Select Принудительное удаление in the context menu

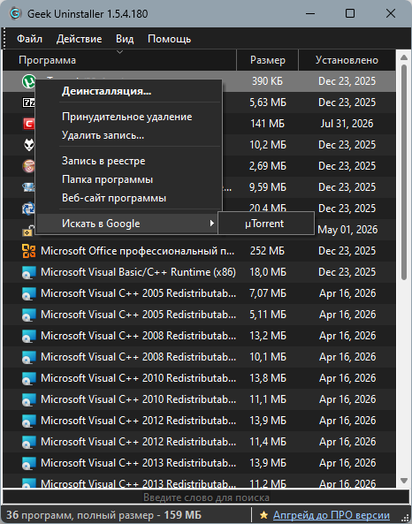click(128, 117)
